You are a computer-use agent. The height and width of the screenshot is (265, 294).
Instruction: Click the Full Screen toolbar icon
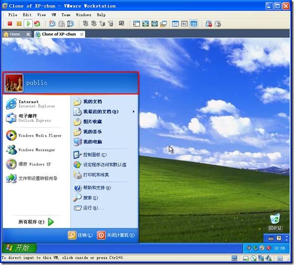point(154,24)
